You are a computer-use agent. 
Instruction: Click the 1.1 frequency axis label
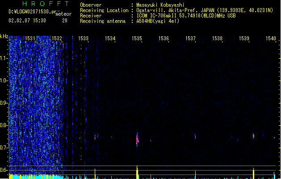pos(4,58)
